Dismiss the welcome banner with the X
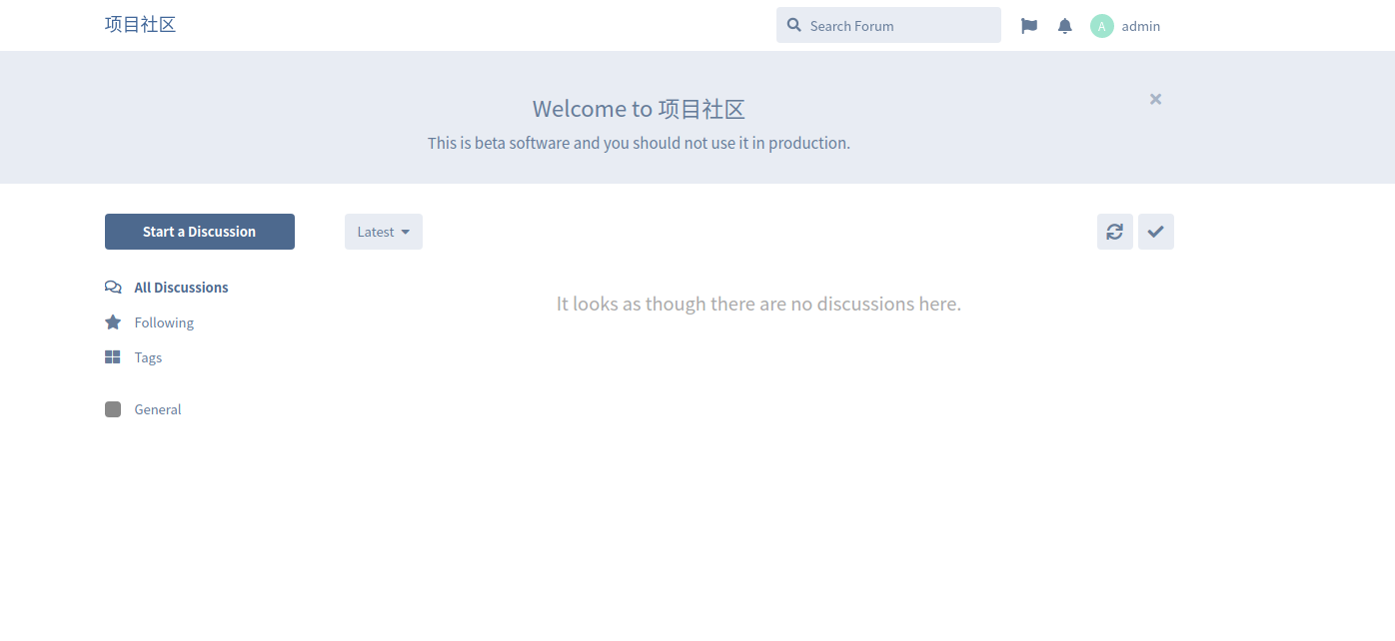The width and height of the screenshot is (1395, 641). (1155, 99)
